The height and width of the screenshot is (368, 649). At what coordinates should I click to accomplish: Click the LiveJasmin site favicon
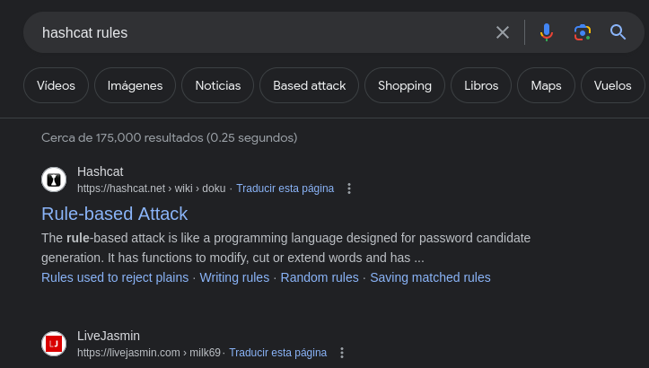click(x=54, y=344)
